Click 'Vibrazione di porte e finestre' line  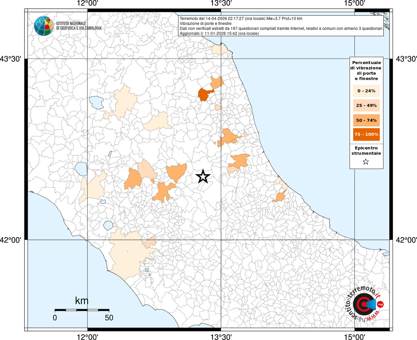pos(205,24)
